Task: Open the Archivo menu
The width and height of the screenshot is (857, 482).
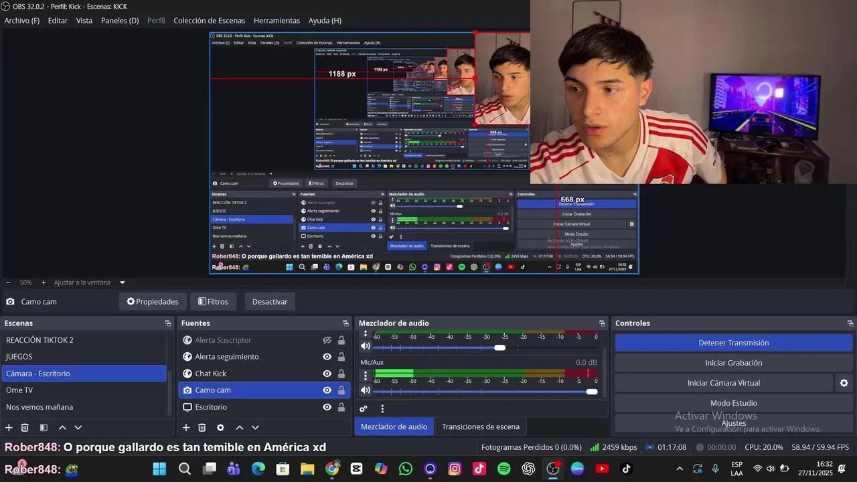Action: click(x=22, y=21)
